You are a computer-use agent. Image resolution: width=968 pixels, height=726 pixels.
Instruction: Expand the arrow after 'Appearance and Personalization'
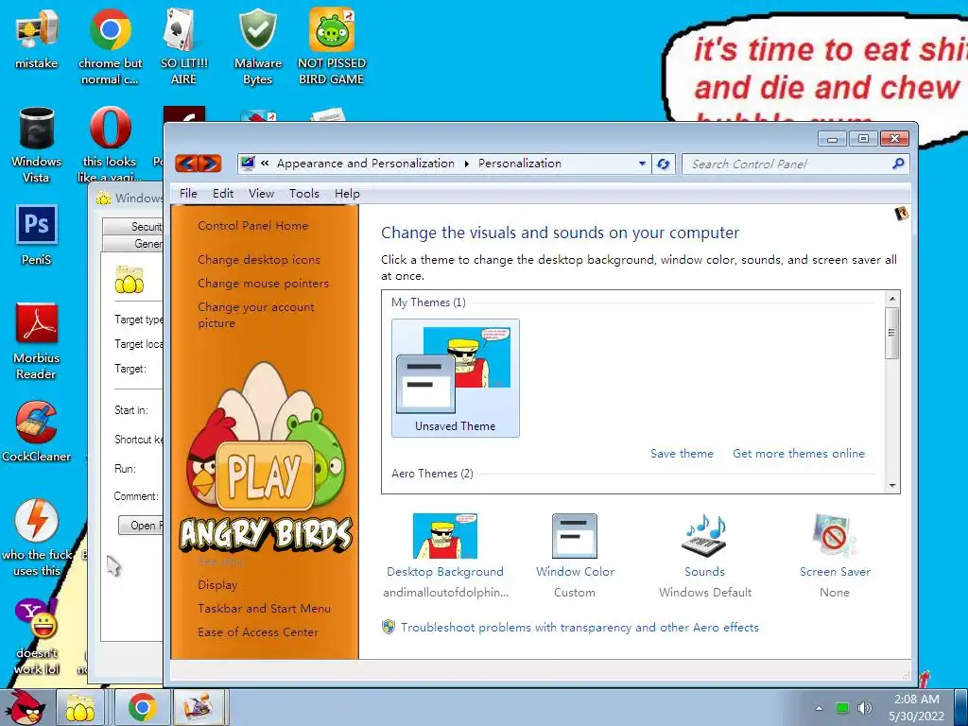tap(466, 164)
